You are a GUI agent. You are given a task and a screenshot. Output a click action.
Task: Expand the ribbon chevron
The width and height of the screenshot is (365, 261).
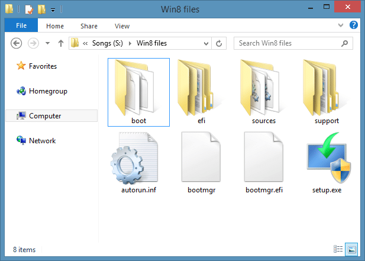tap(341, 25)
